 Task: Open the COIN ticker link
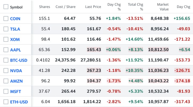[15, 19]
